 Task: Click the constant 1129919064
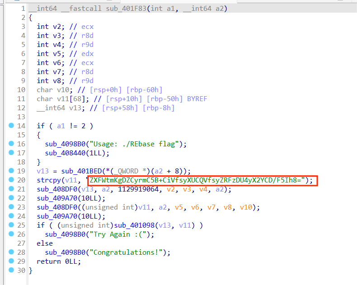[x=138, y=189]
